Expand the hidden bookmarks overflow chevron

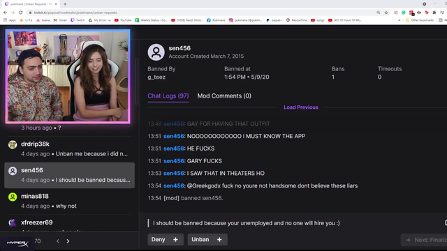coord(399,20)
